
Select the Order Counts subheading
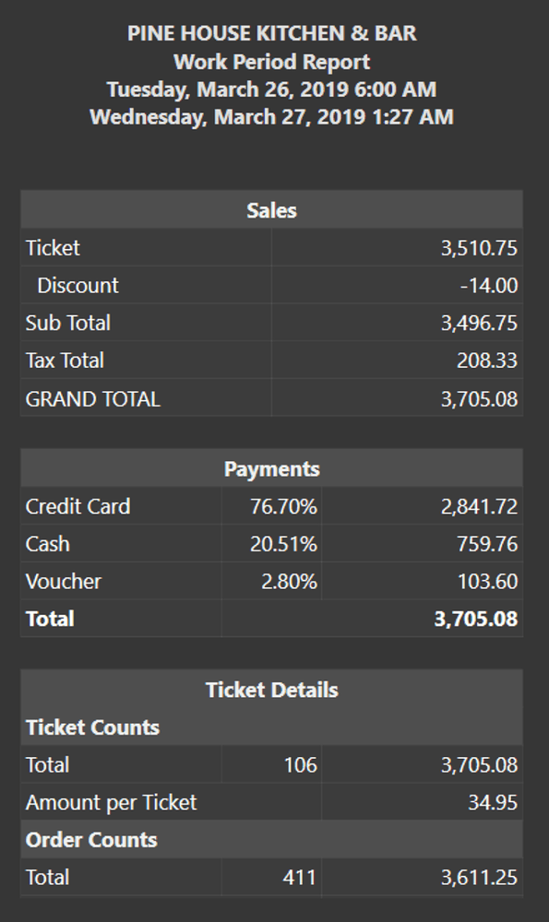[x=91, y=840]
